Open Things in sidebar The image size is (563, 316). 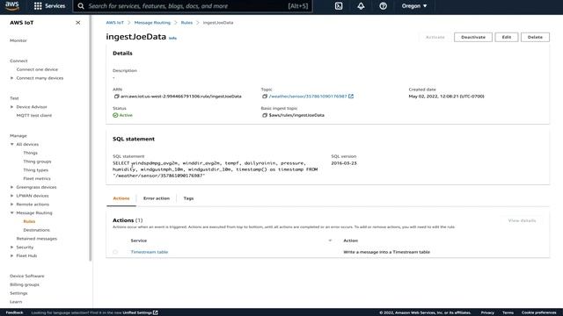[x=30, y=153]
